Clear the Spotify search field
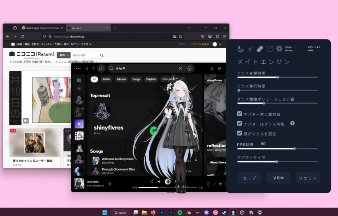Screen dimensions: 338x216 coord(180,69)
